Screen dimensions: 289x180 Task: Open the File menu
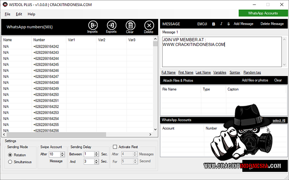7,14
